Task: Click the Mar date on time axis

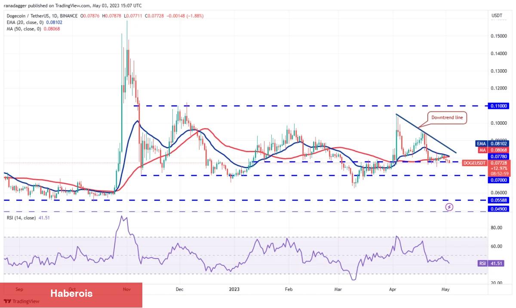Action: point(338,290)
